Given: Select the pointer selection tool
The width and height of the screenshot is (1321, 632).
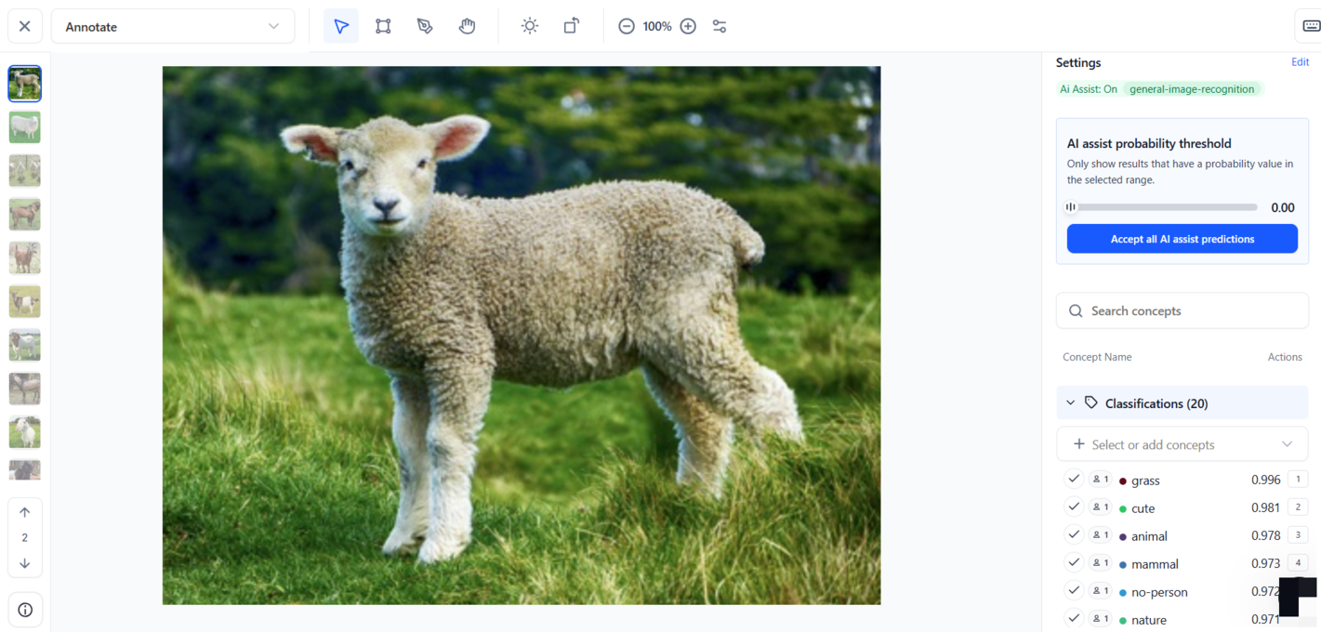Looking at the screenshot, I should 341,26.
